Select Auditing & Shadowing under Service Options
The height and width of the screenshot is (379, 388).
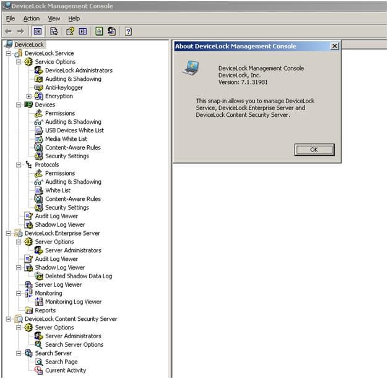[73, 79]
